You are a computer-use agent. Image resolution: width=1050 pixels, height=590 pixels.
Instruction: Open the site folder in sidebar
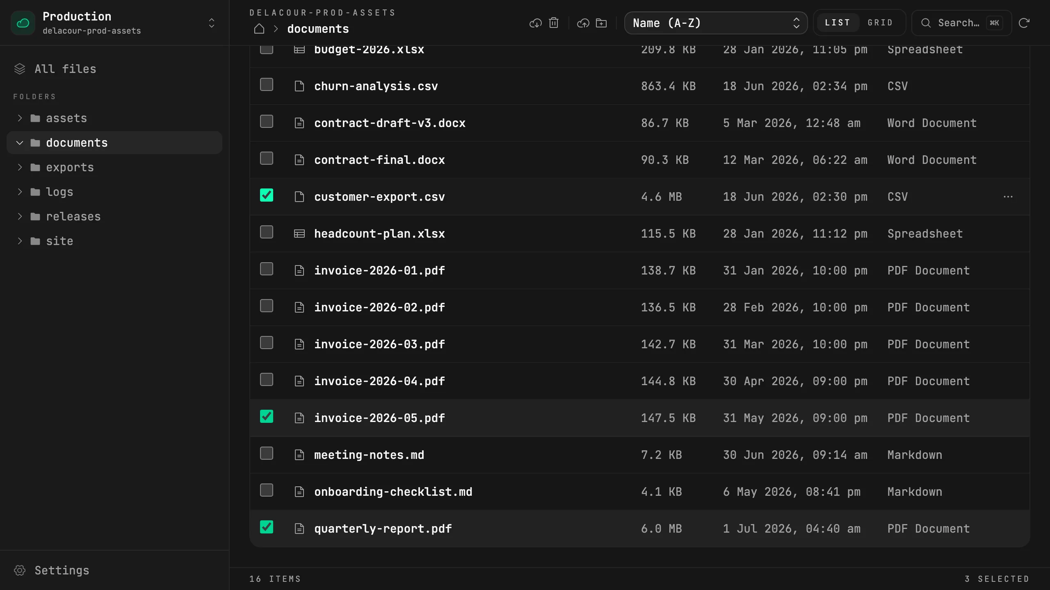(x=114, y=241)
